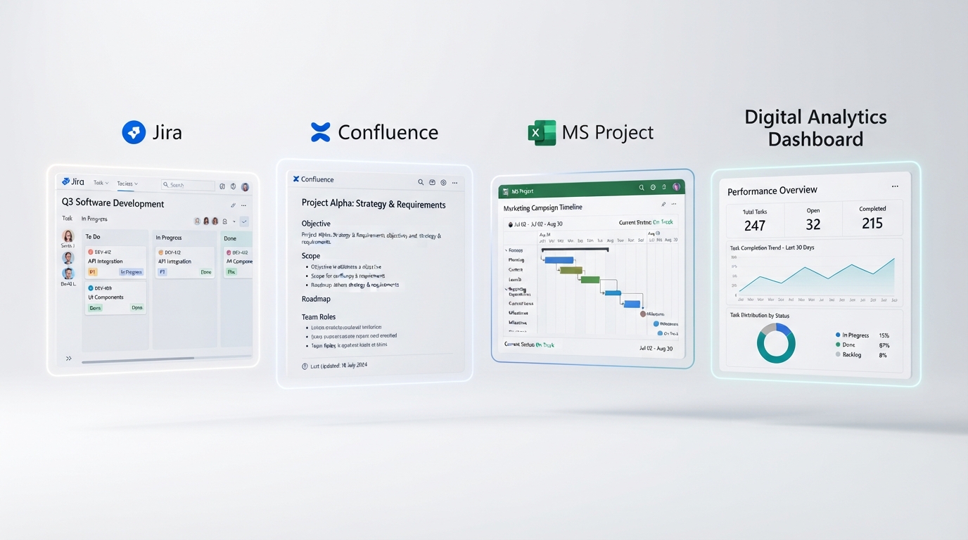Open the first dropdown menu in Jira top bar

pyautogui.click(x=101, y=183)
